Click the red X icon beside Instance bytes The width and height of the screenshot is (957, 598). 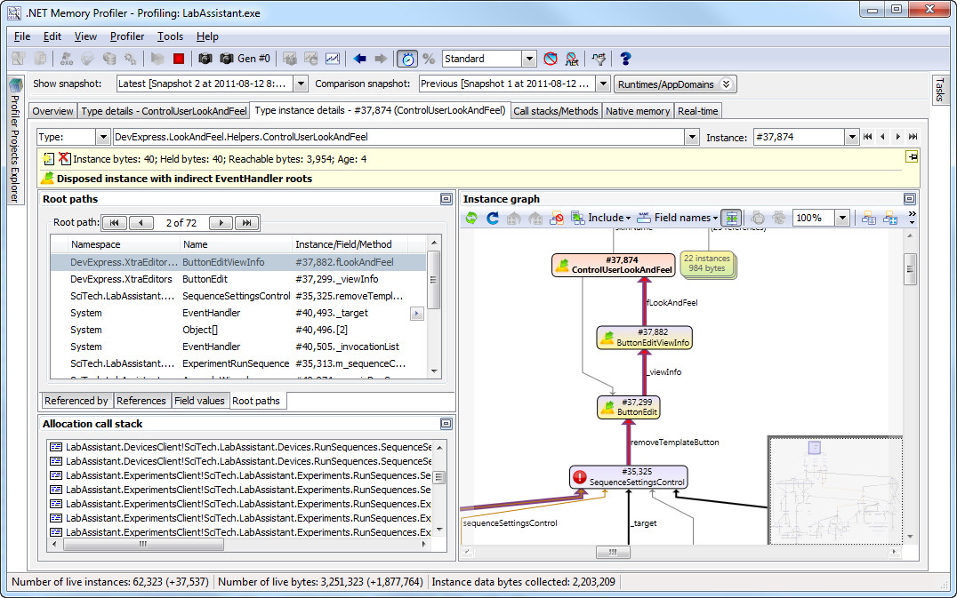point(64,158)
